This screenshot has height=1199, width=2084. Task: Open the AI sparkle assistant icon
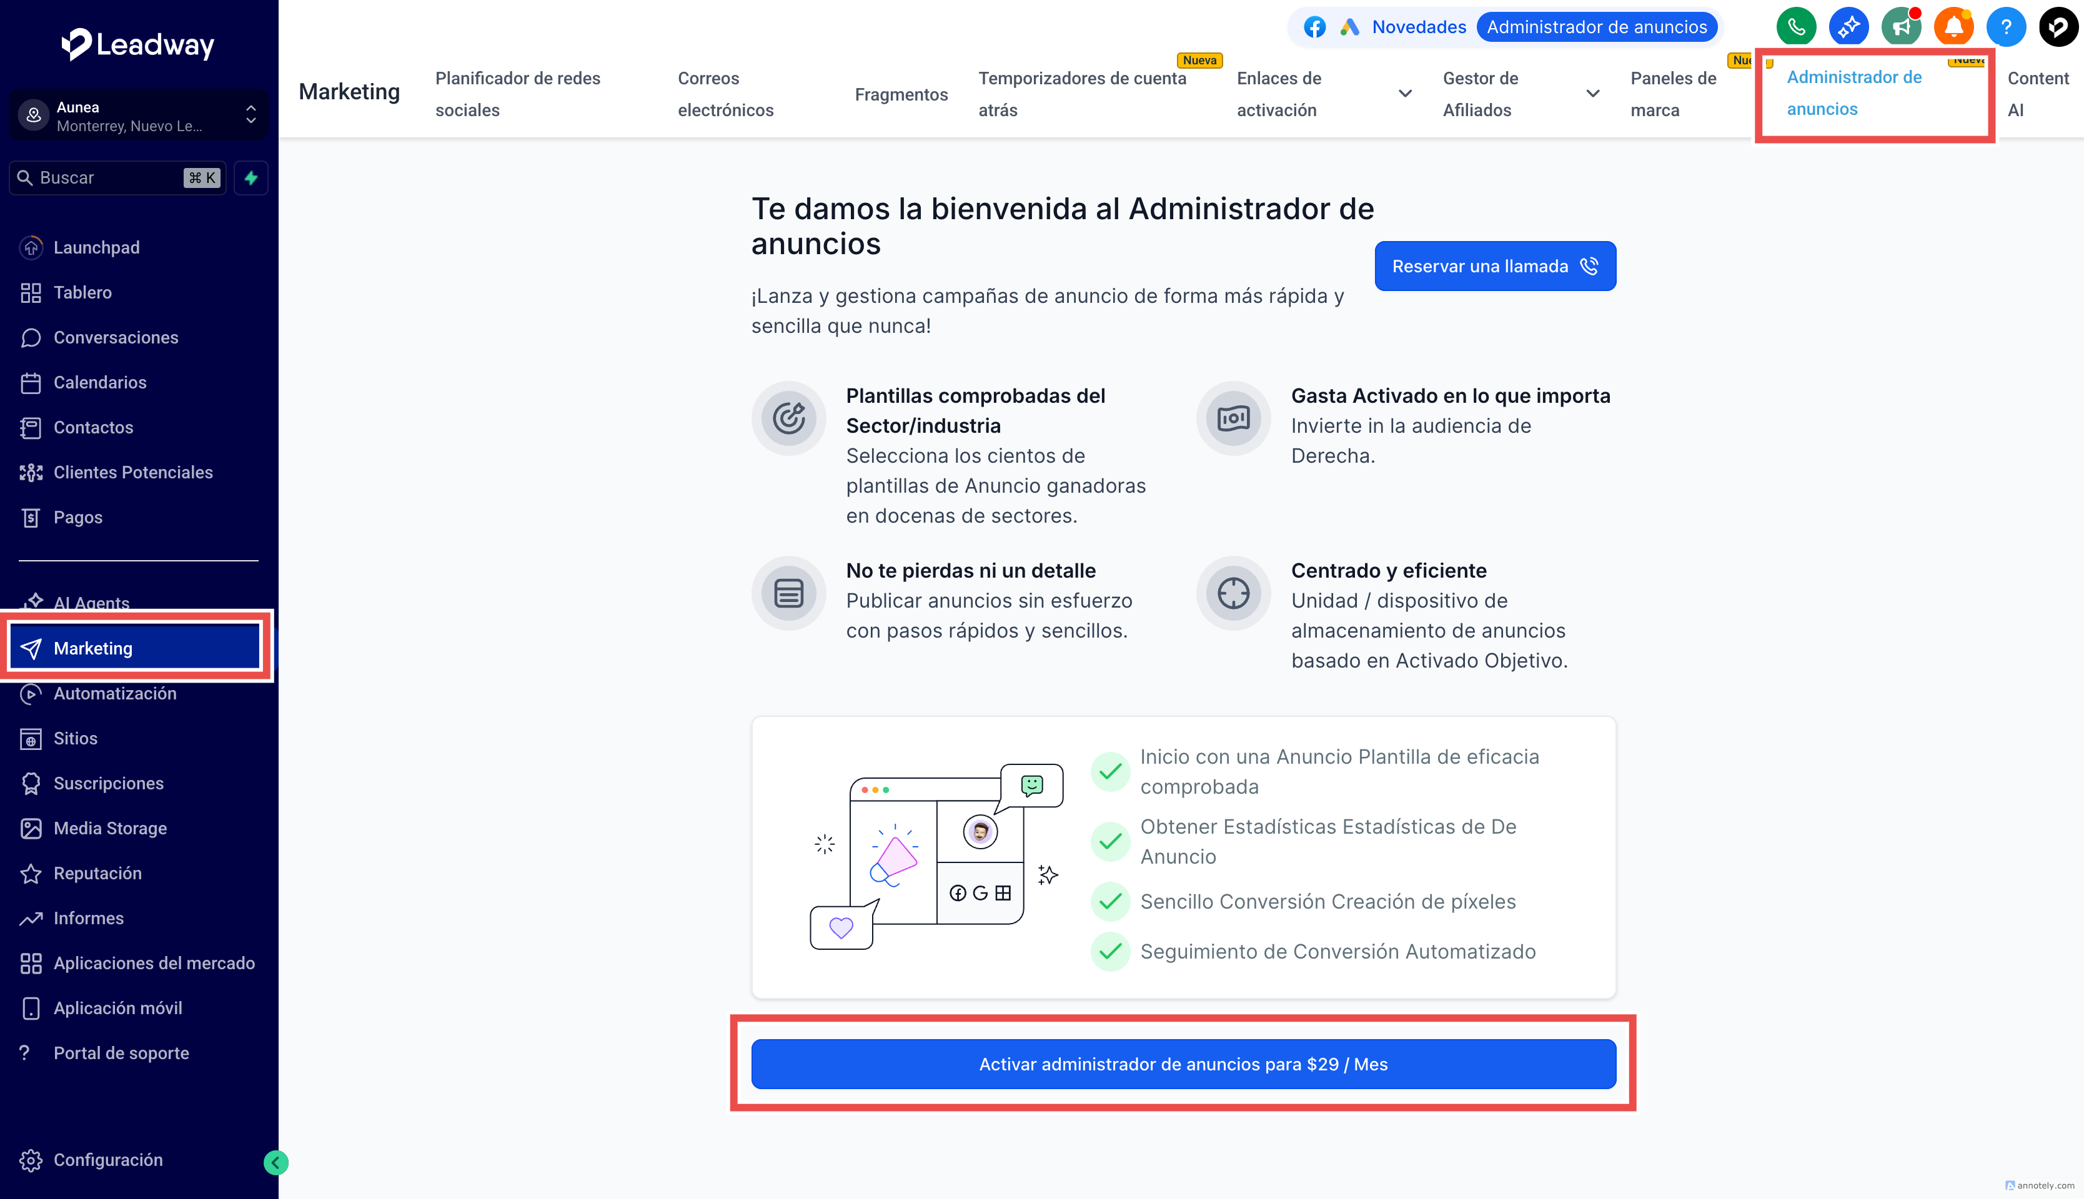coord(1848,27)
